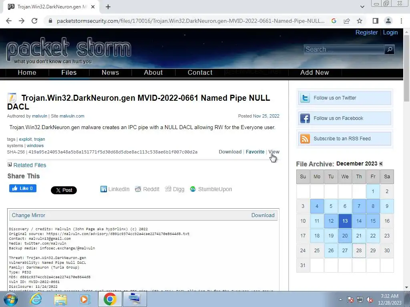This screenshot has width=410, height=307.
Task: Launch Internet Explorer from the taskbar
Action: pyautogui.click(x=36, y=299)
